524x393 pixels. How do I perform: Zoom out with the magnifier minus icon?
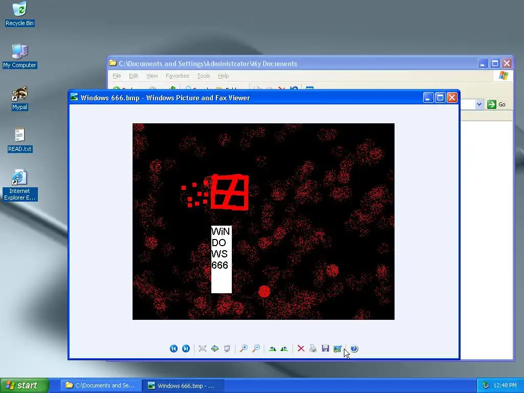click(256, 348)
